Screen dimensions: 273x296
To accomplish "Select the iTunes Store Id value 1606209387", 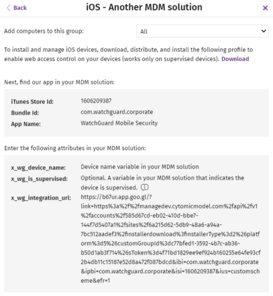I will (x=96, y=101).
